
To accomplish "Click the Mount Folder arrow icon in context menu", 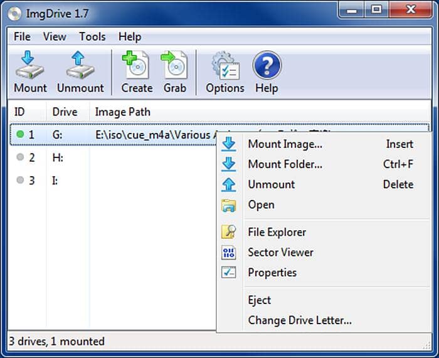I will coord(229,164).
